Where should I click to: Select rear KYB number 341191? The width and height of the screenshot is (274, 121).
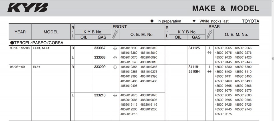pyautogui.click(x=194, y=67)
